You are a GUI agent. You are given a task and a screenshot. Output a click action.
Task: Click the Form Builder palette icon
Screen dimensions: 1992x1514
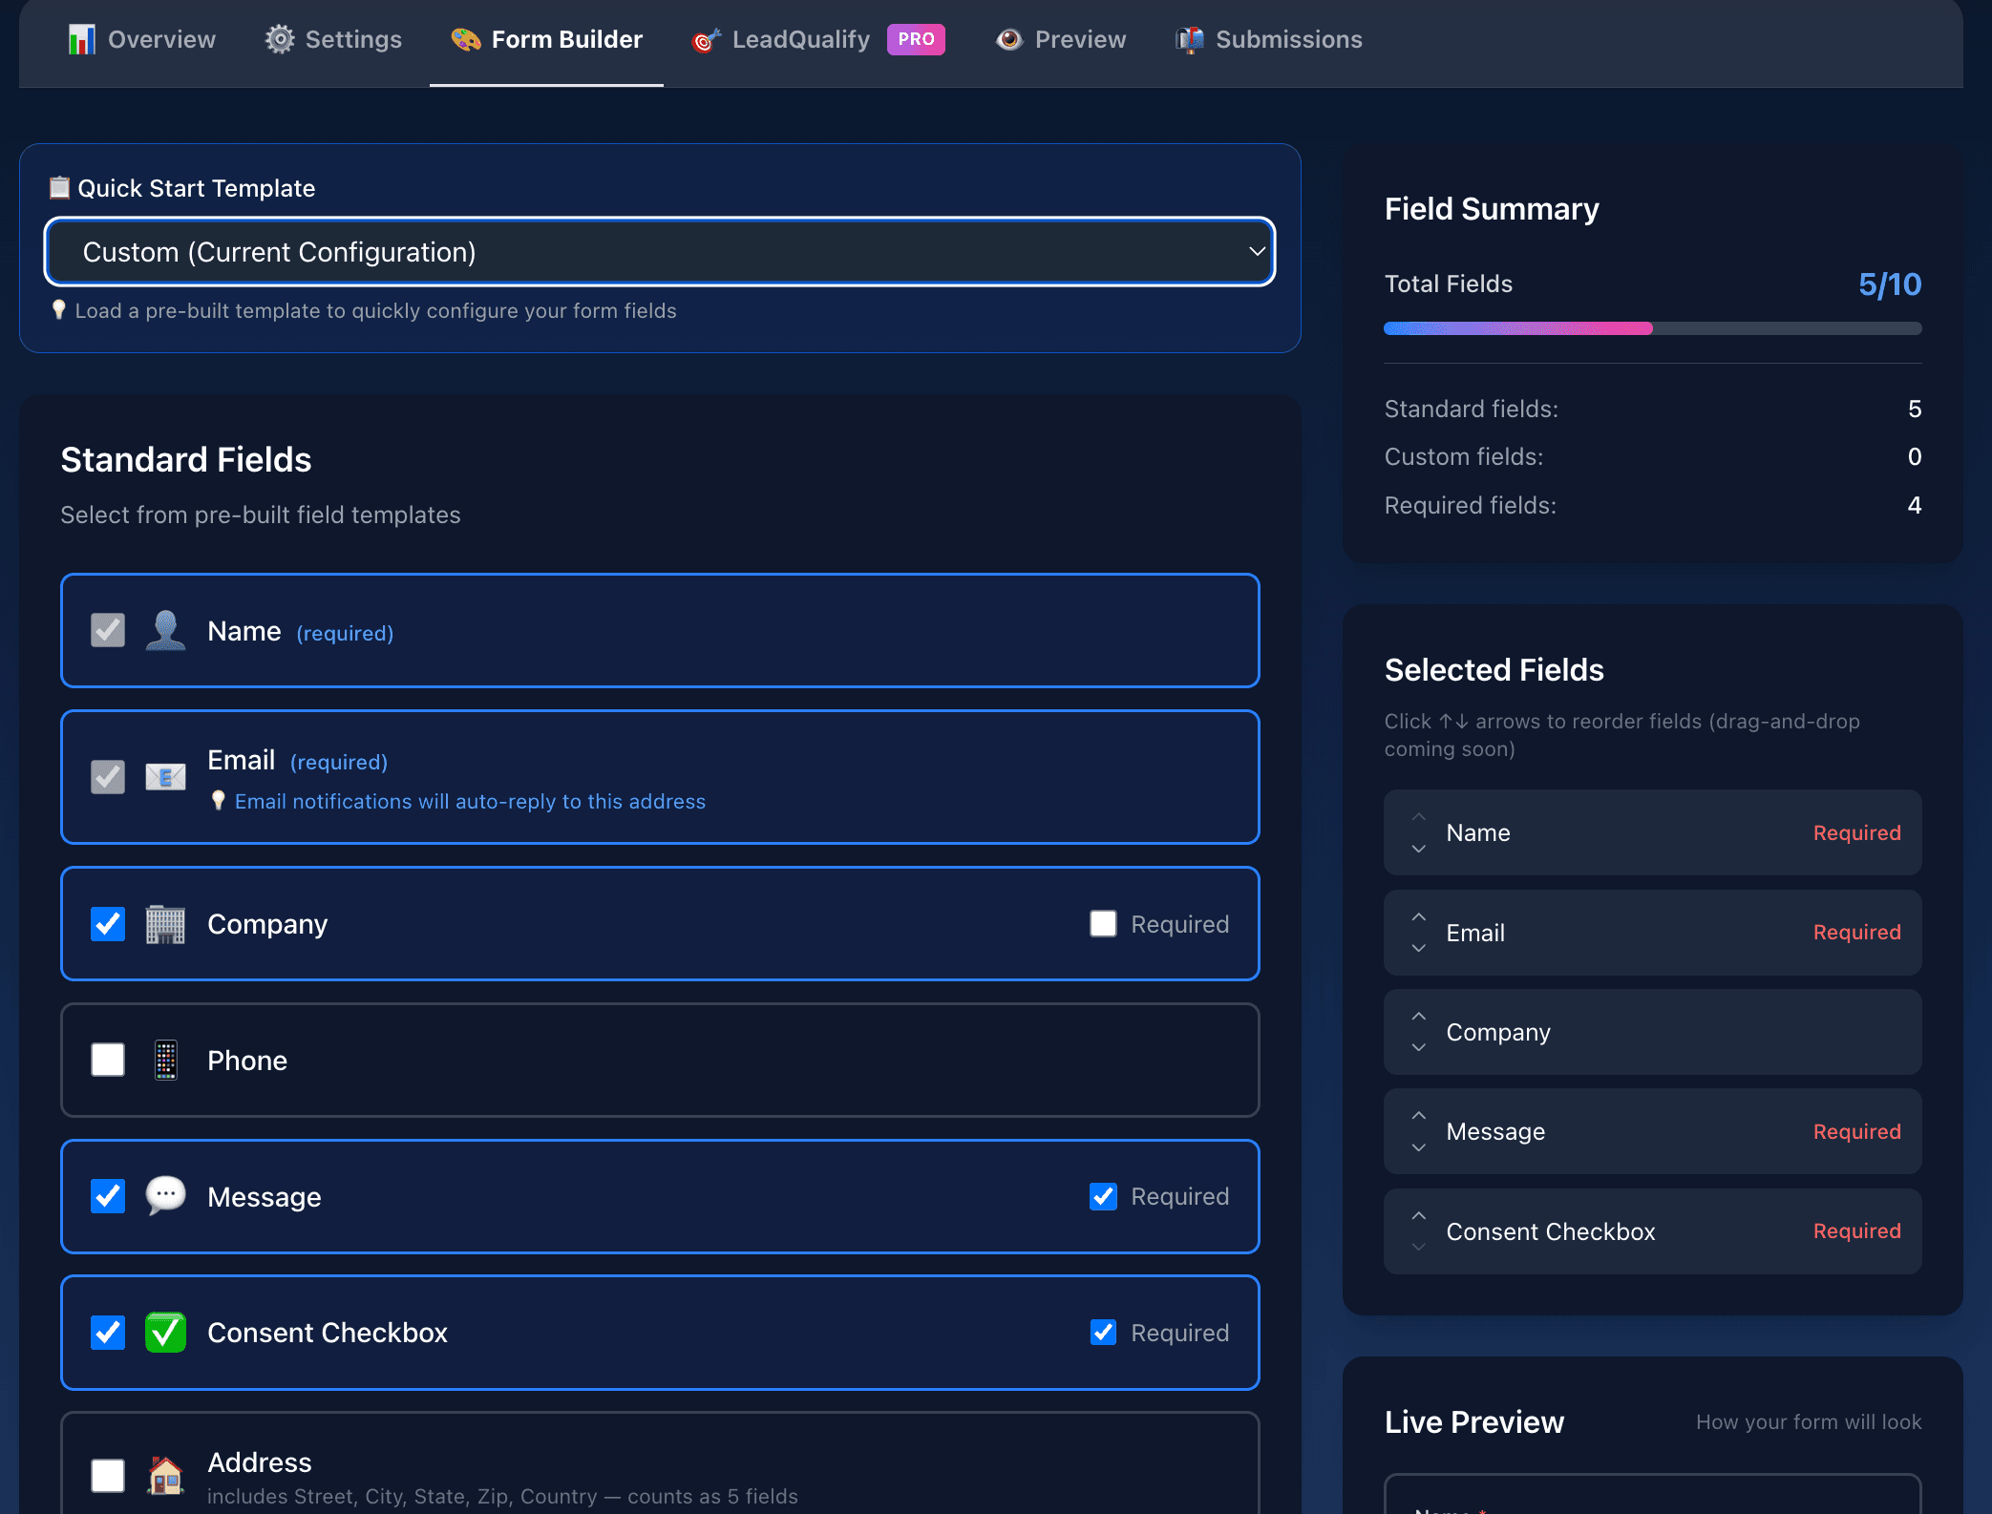(x=465, y=39)
